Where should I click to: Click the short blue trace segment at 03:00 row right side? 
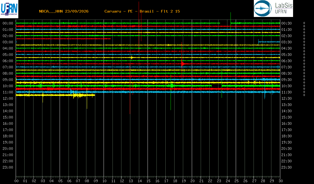click(x=269, y=42)
